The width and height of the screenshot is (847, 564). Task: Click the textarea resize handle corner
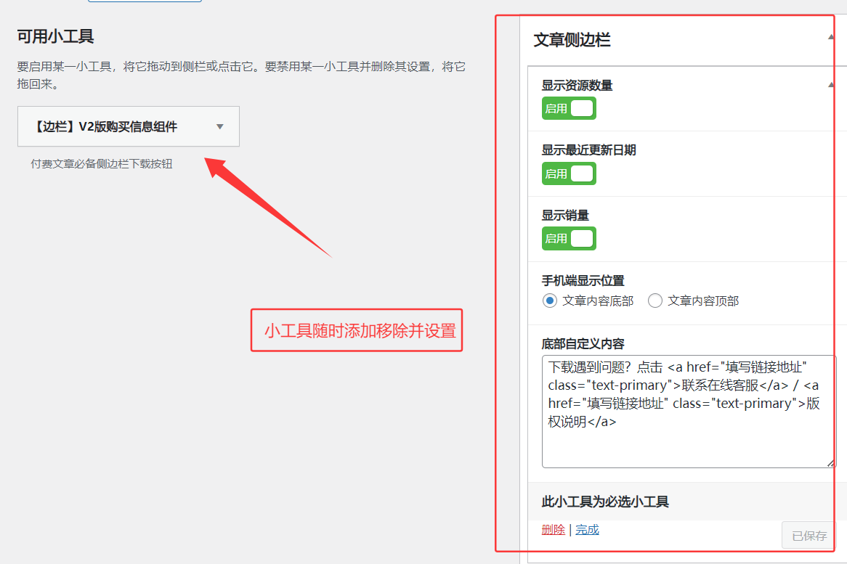[831, 463]
